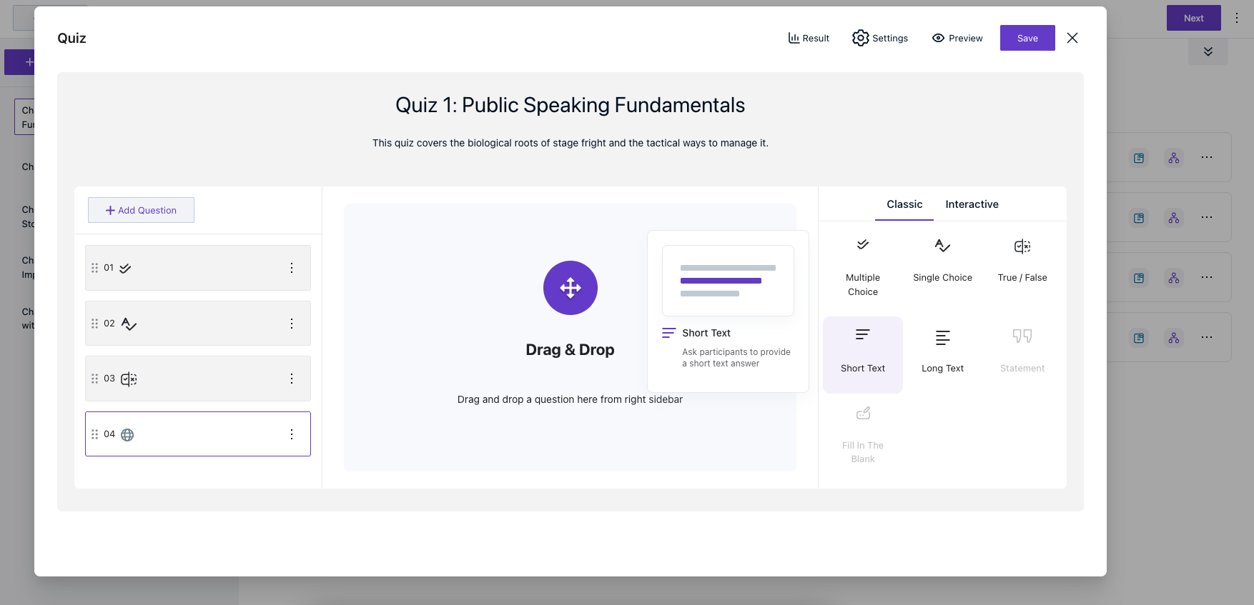Click the Add Question button
This screenshot has width=1254, height=605.
pyautogui.click(x=141, y=210)
